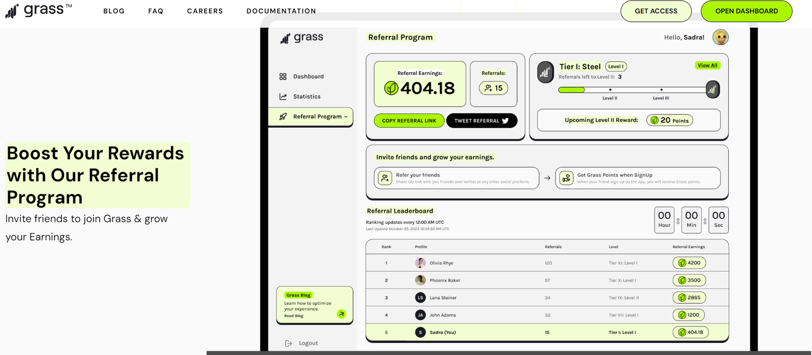
Task: Click the grass logo in the top navigation
Action: 39,10
